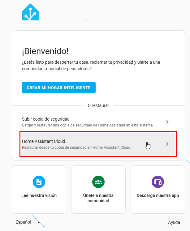Choose the Subir copia de seguridad title
This screenshot has width=190, height=231.
coord(46,119)
